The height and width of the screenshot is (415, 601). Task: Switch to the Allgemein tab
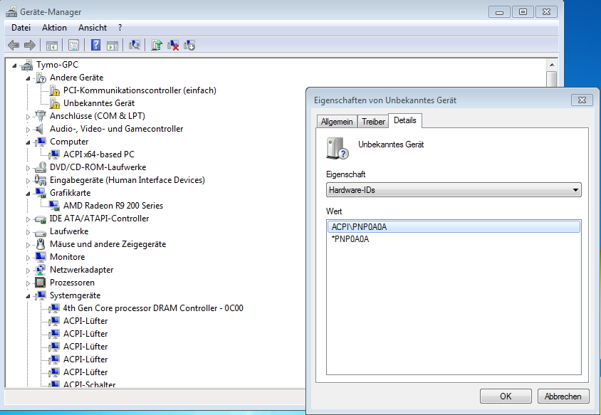337,122
